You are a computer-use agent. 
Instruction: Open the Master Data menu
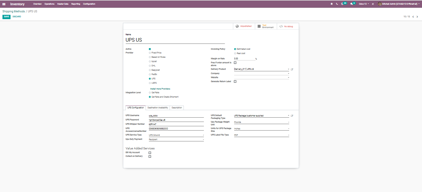pyautogui.click(x=63, y=4)
